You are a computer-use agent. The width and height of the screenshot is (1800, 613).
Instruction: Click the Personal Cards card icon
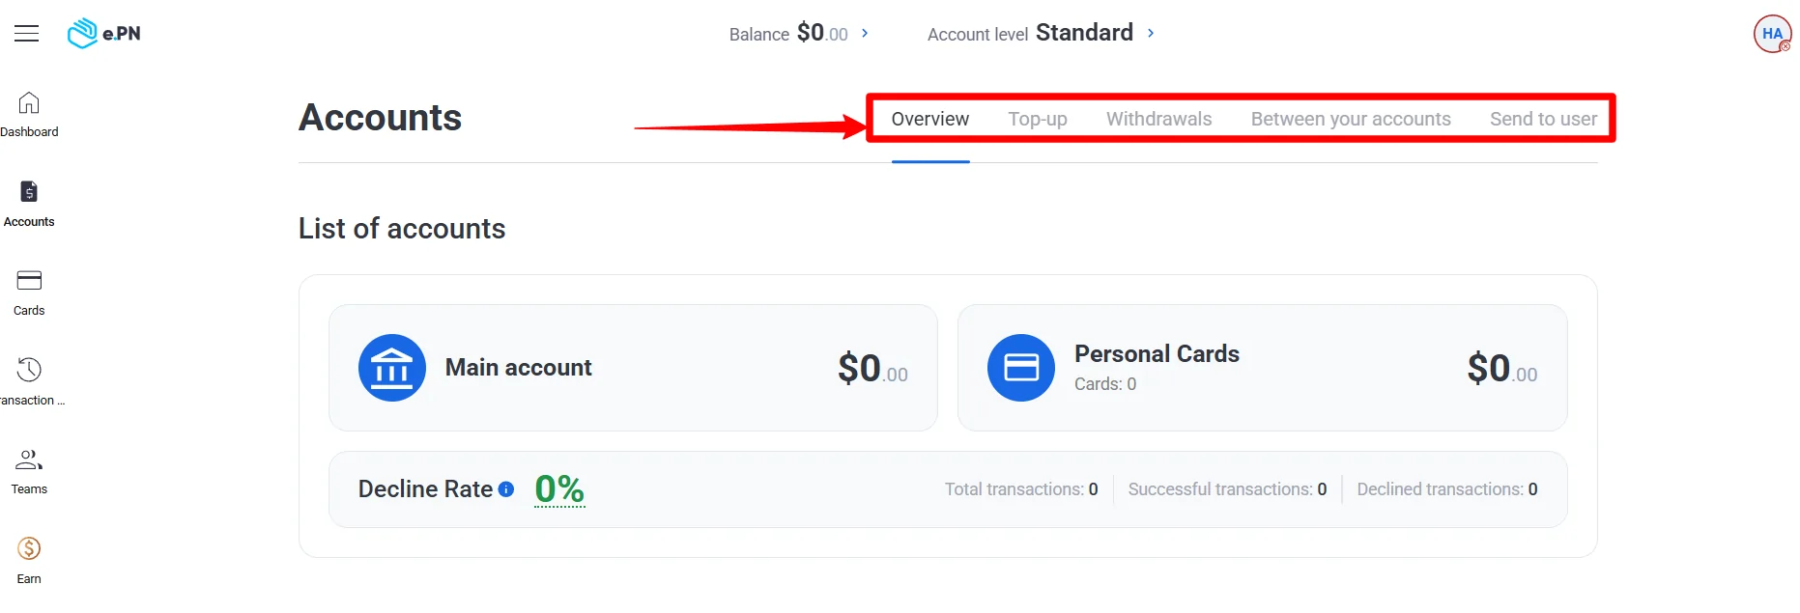tap(1020, 368)
